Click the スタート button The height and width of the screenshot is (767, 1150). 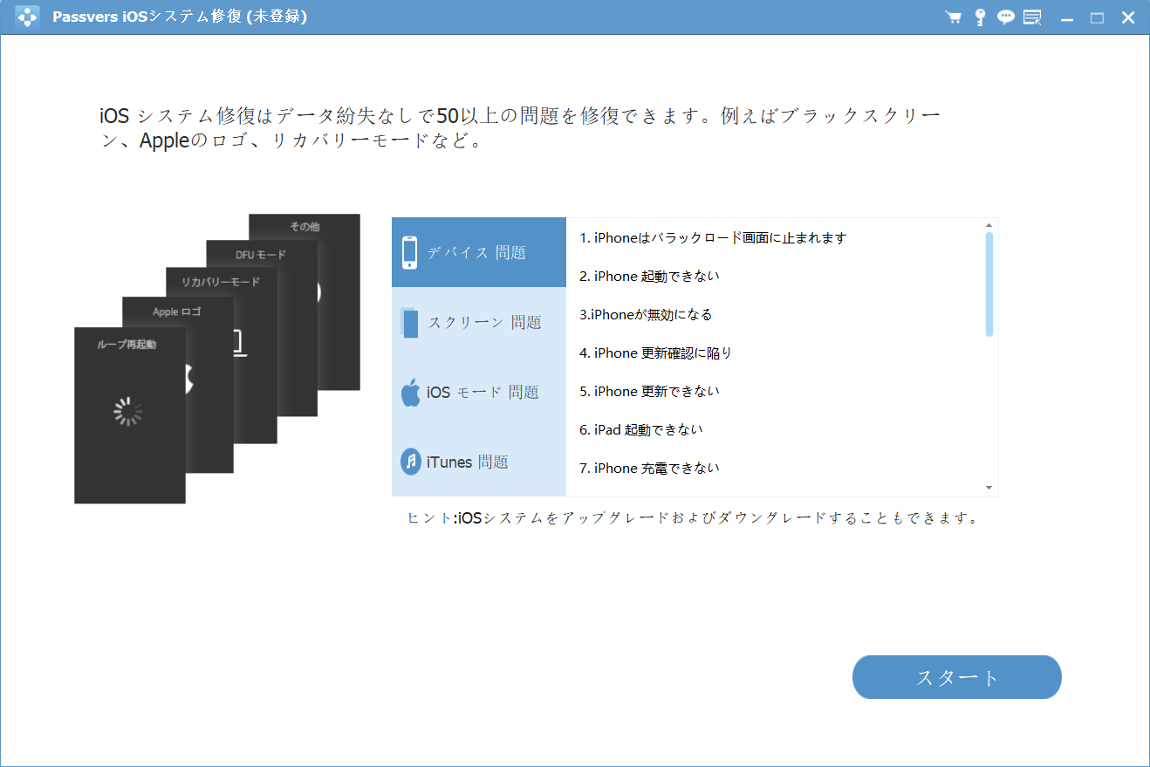pos(956,677)
